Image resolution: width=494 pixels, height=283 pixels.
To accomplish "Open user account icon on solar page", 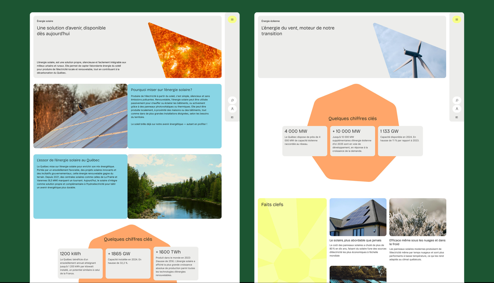I will tap(232, 109).
